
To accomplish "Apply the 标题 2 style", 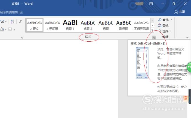I will (88, 25).
